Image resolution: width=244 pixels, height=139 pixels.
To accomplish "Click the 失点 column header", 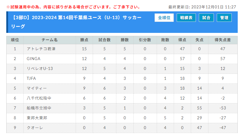I will [x=199, y=40].
